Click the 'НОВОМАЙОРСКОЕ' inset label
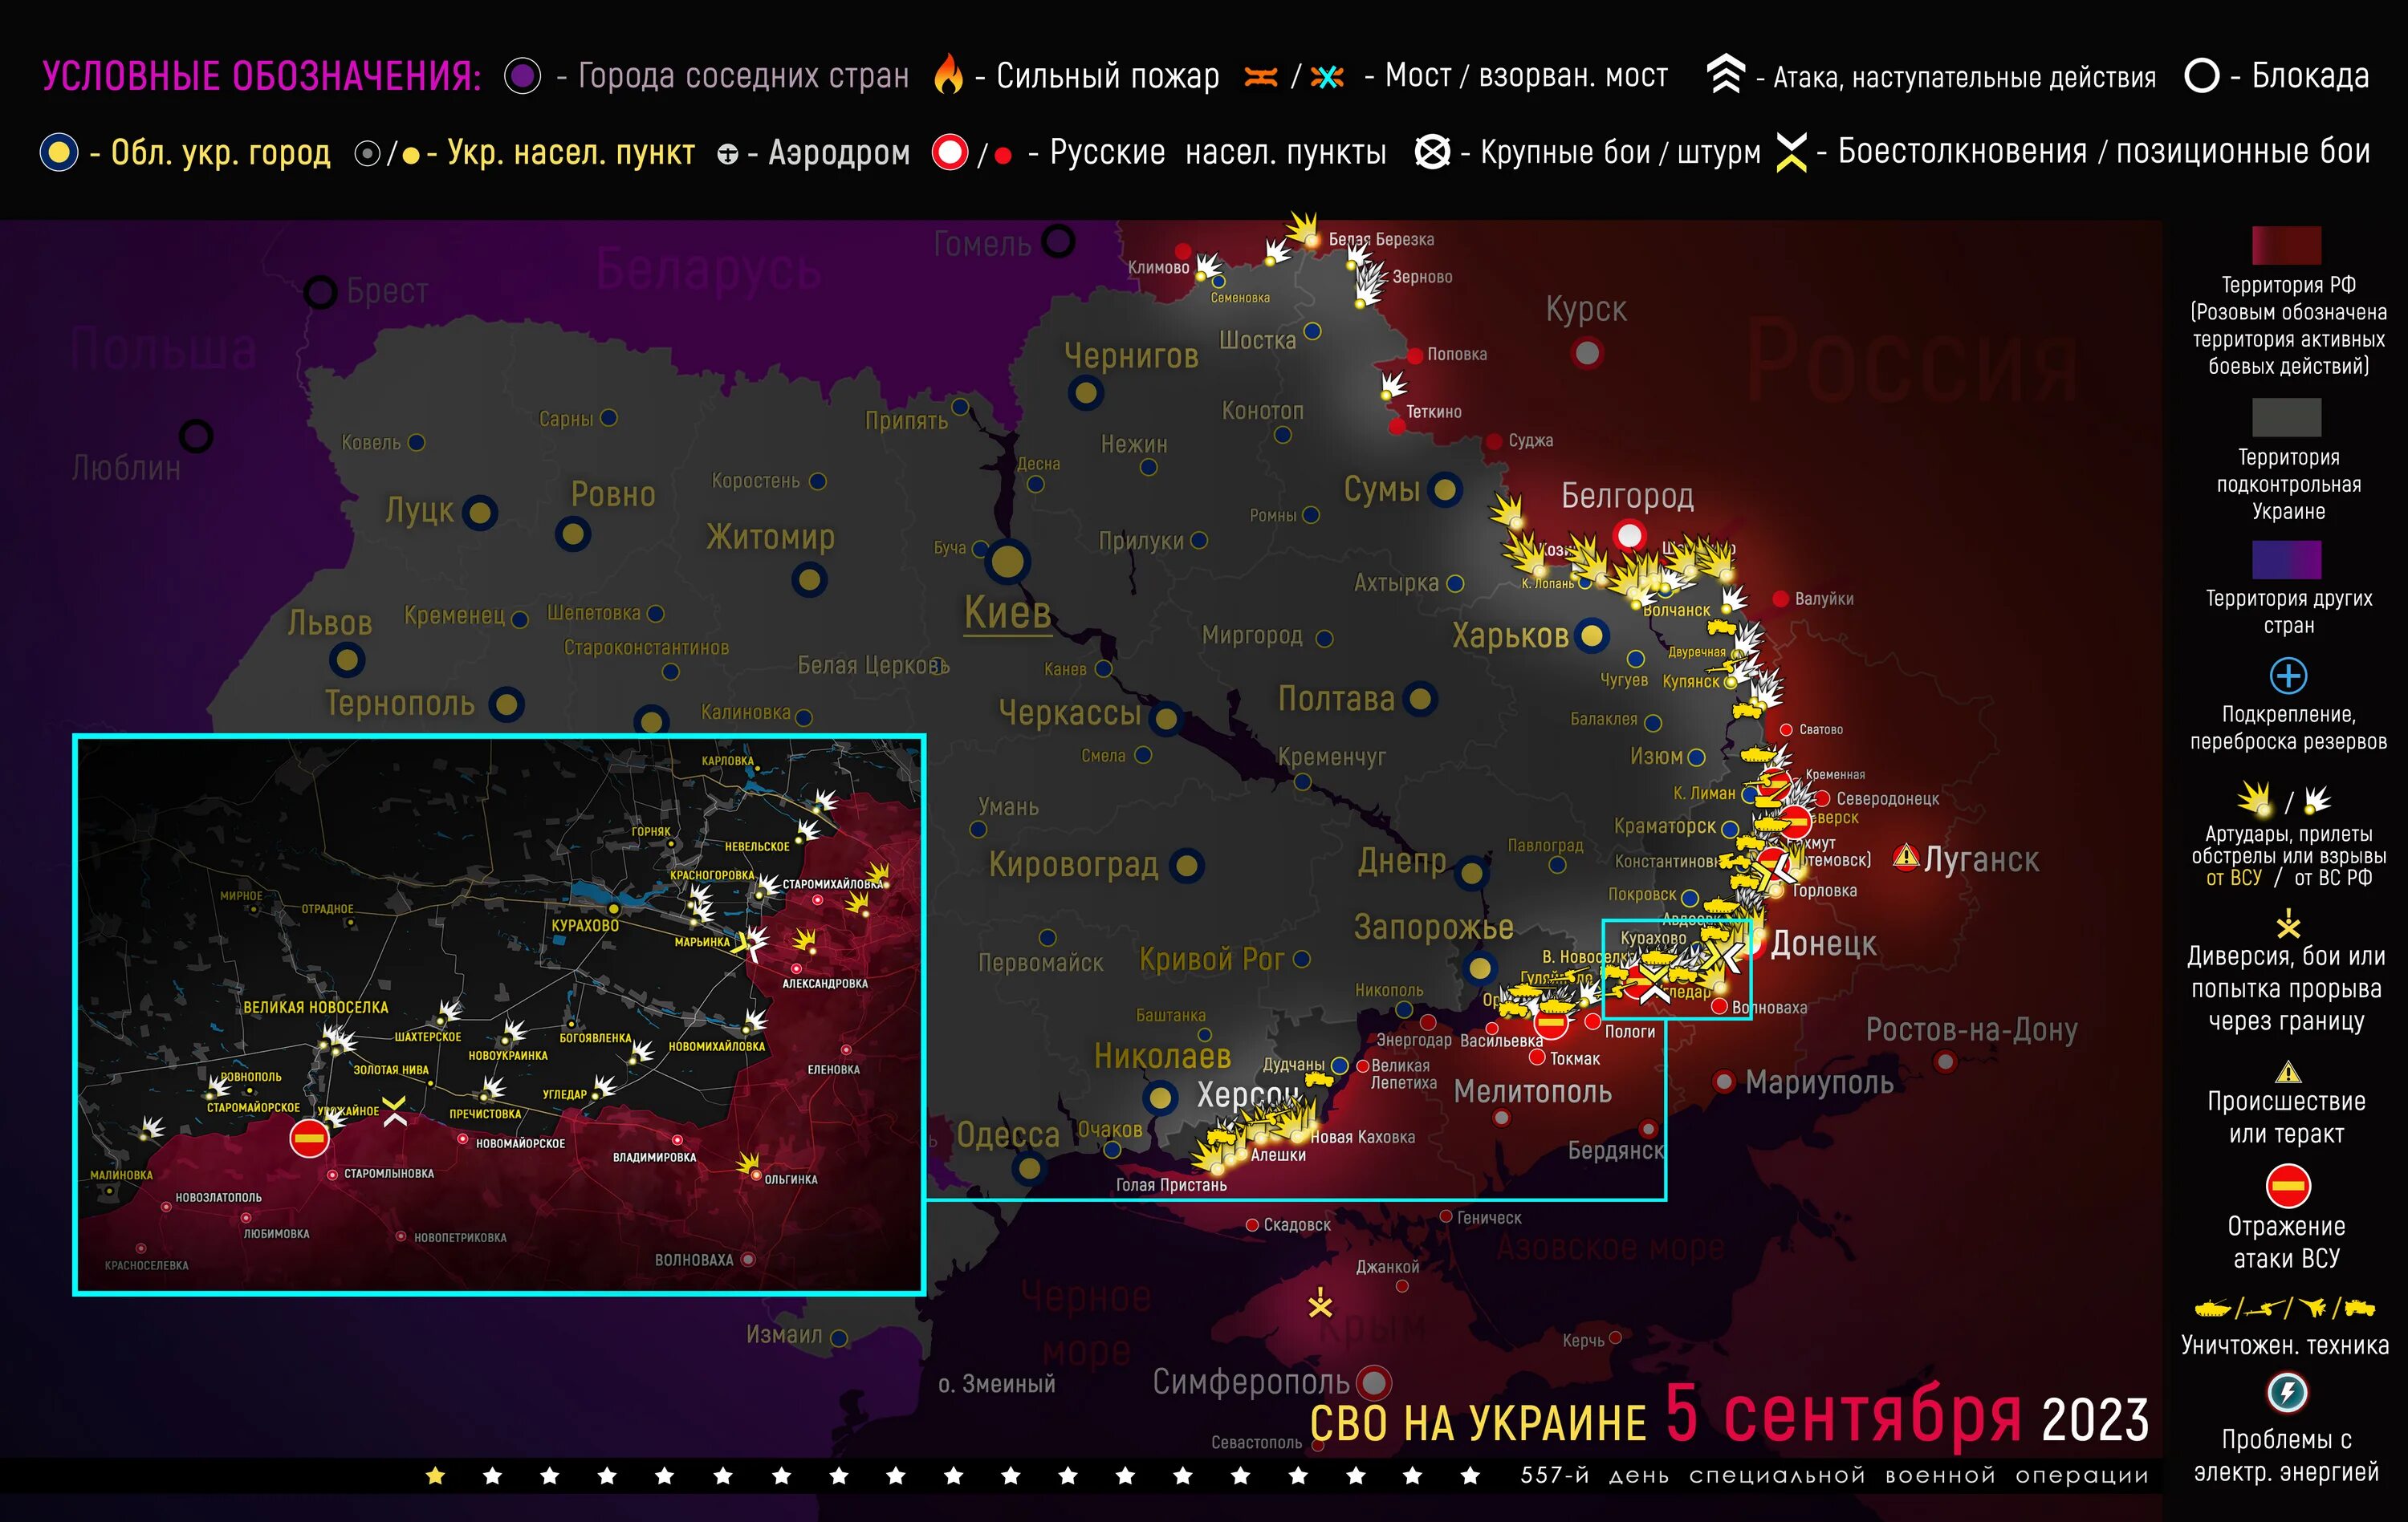The height and width of the screenshot is (1522, 2408). pyautogui.click(x=520, y=1143)
